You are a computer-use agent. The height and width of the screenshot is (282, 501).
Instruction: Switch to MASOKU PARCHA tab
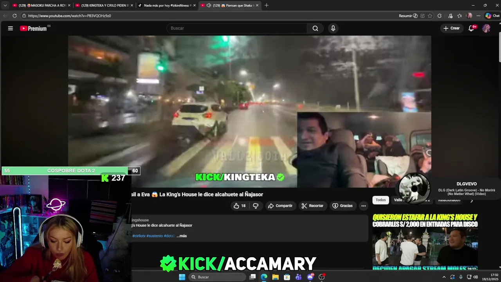tap(42, 5)
